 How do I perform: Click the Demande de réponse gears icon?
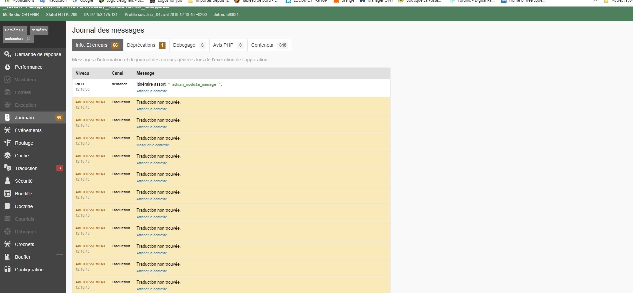point(7,54)
